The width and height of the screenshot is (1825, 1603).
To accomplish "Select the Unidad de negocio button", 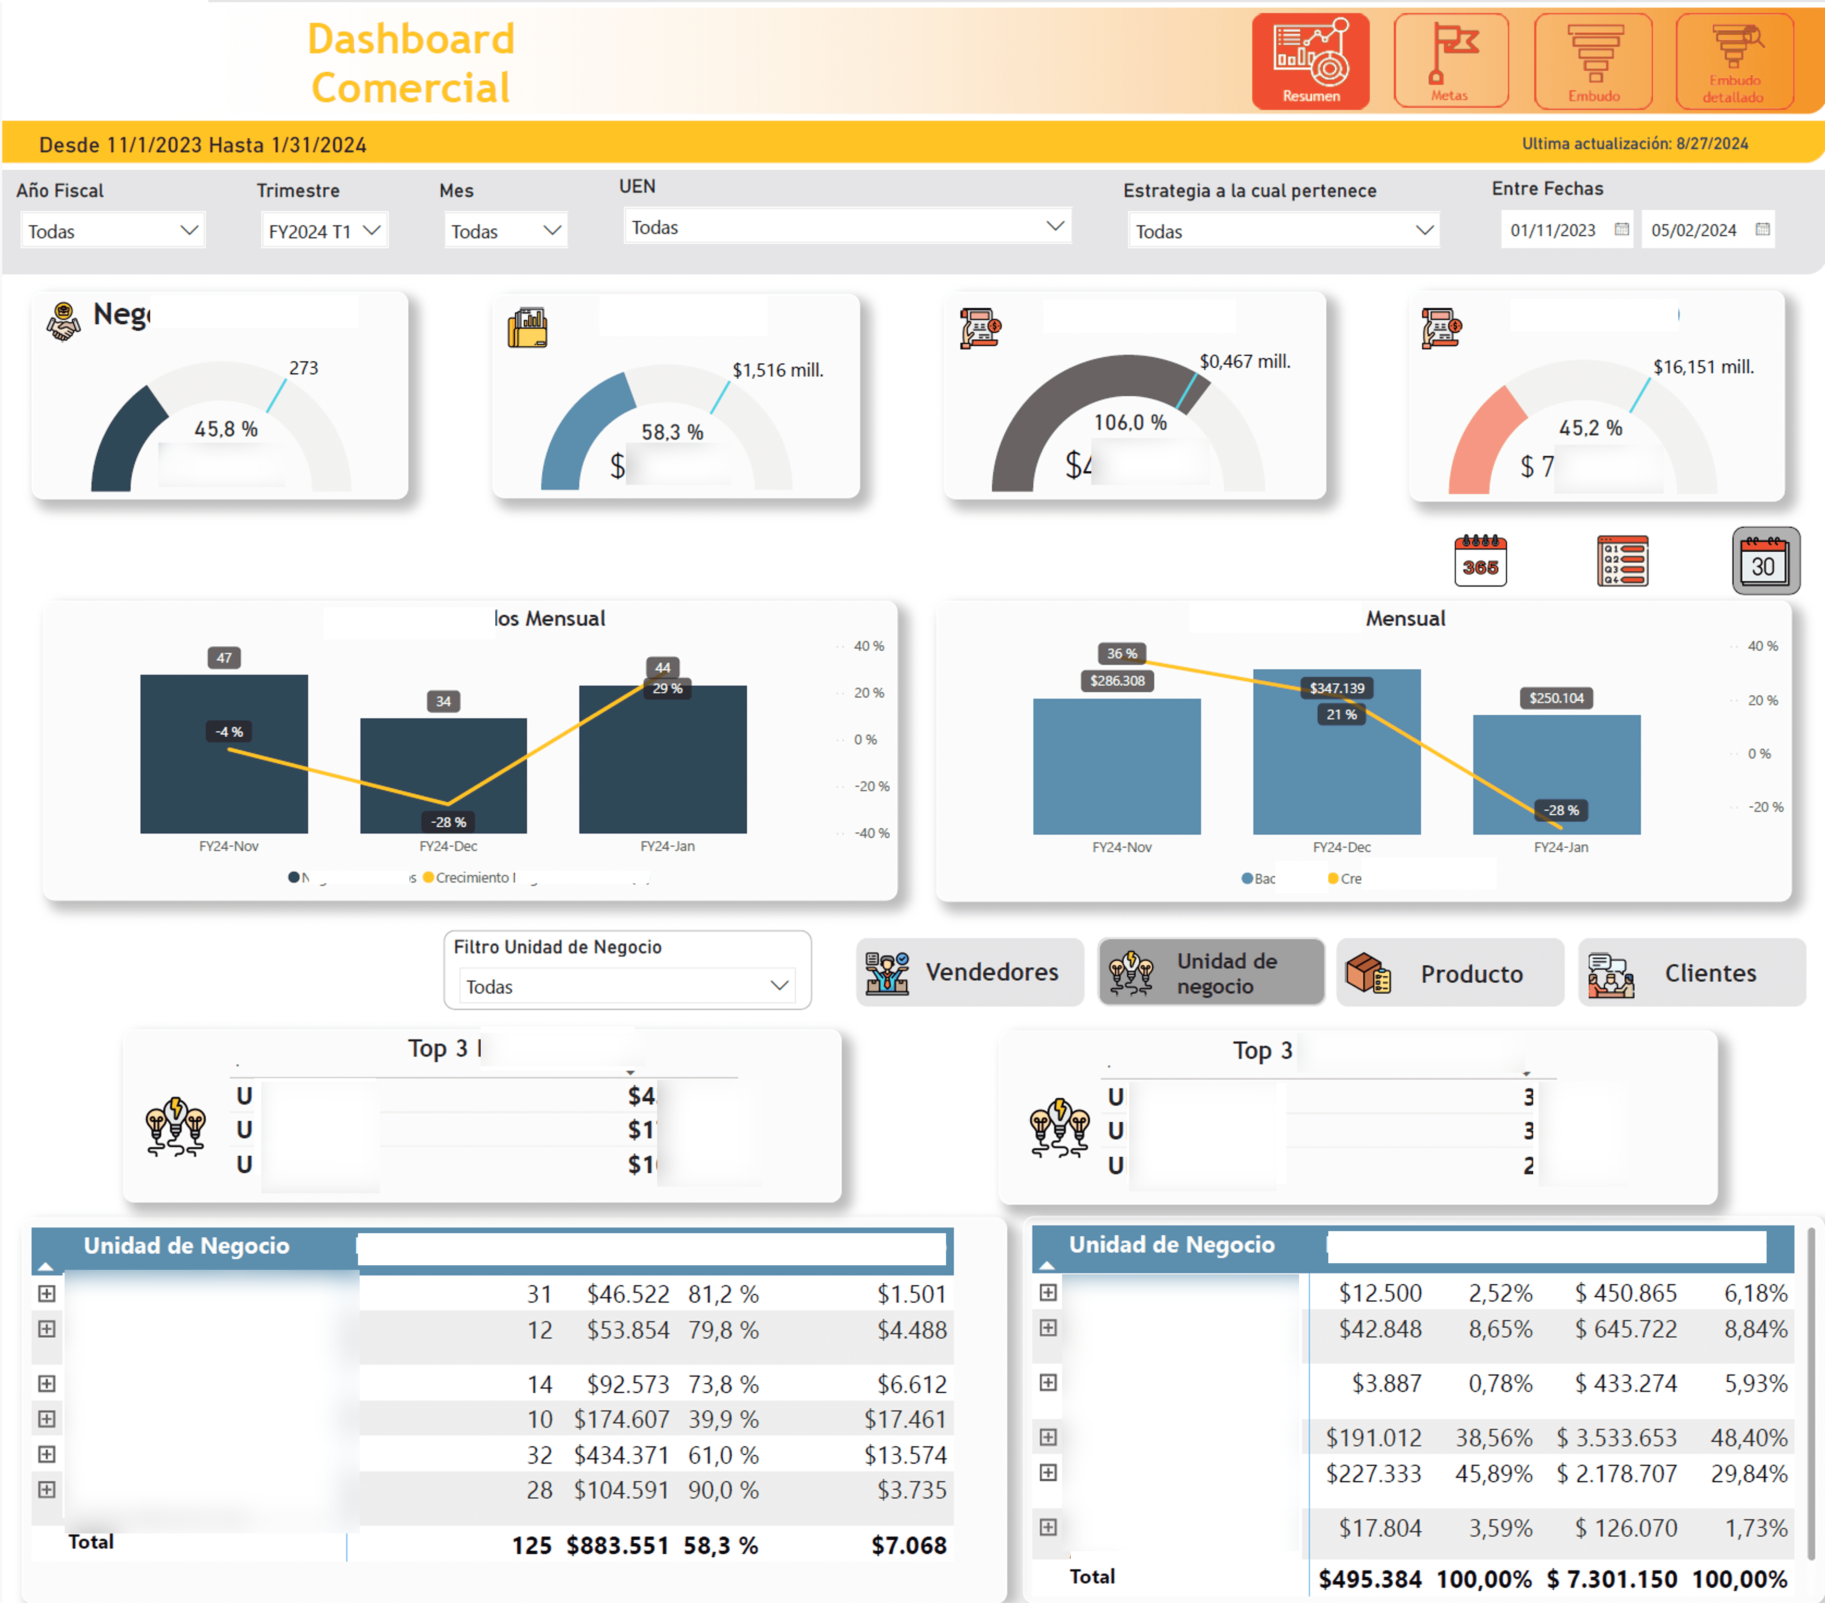I will [x=1211, y=972].
